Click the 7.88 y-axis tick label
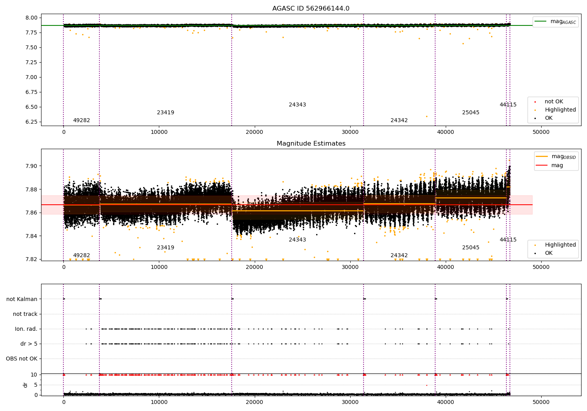 click(32, 189)
